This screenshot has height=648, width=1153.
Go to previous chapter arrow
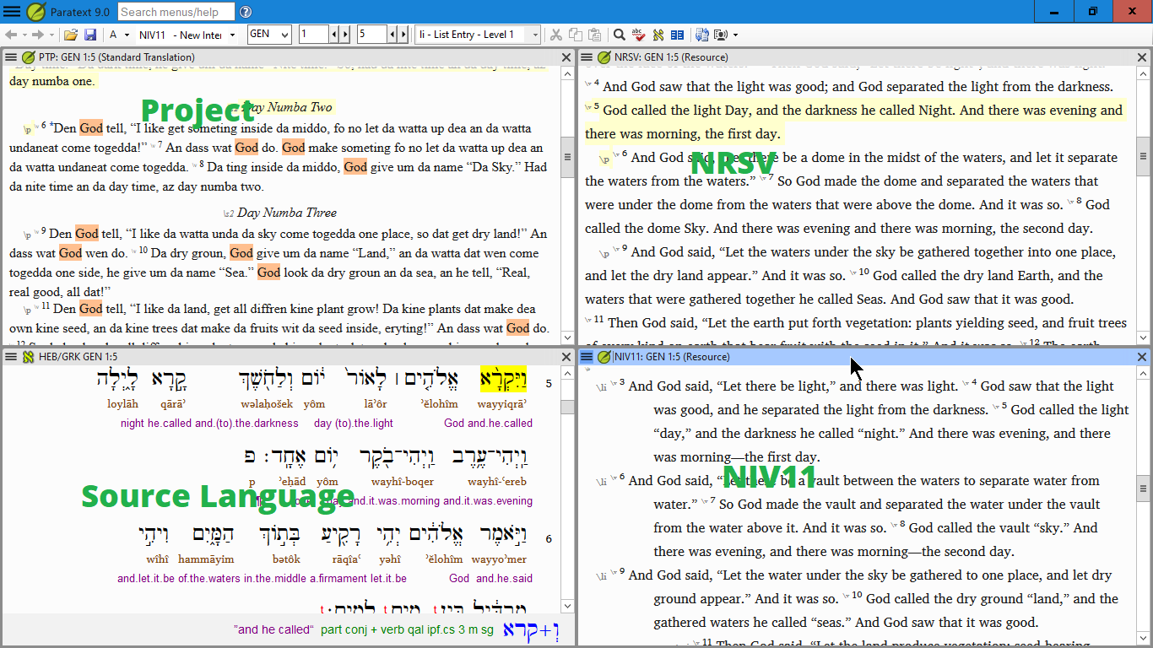coord(334,35)
